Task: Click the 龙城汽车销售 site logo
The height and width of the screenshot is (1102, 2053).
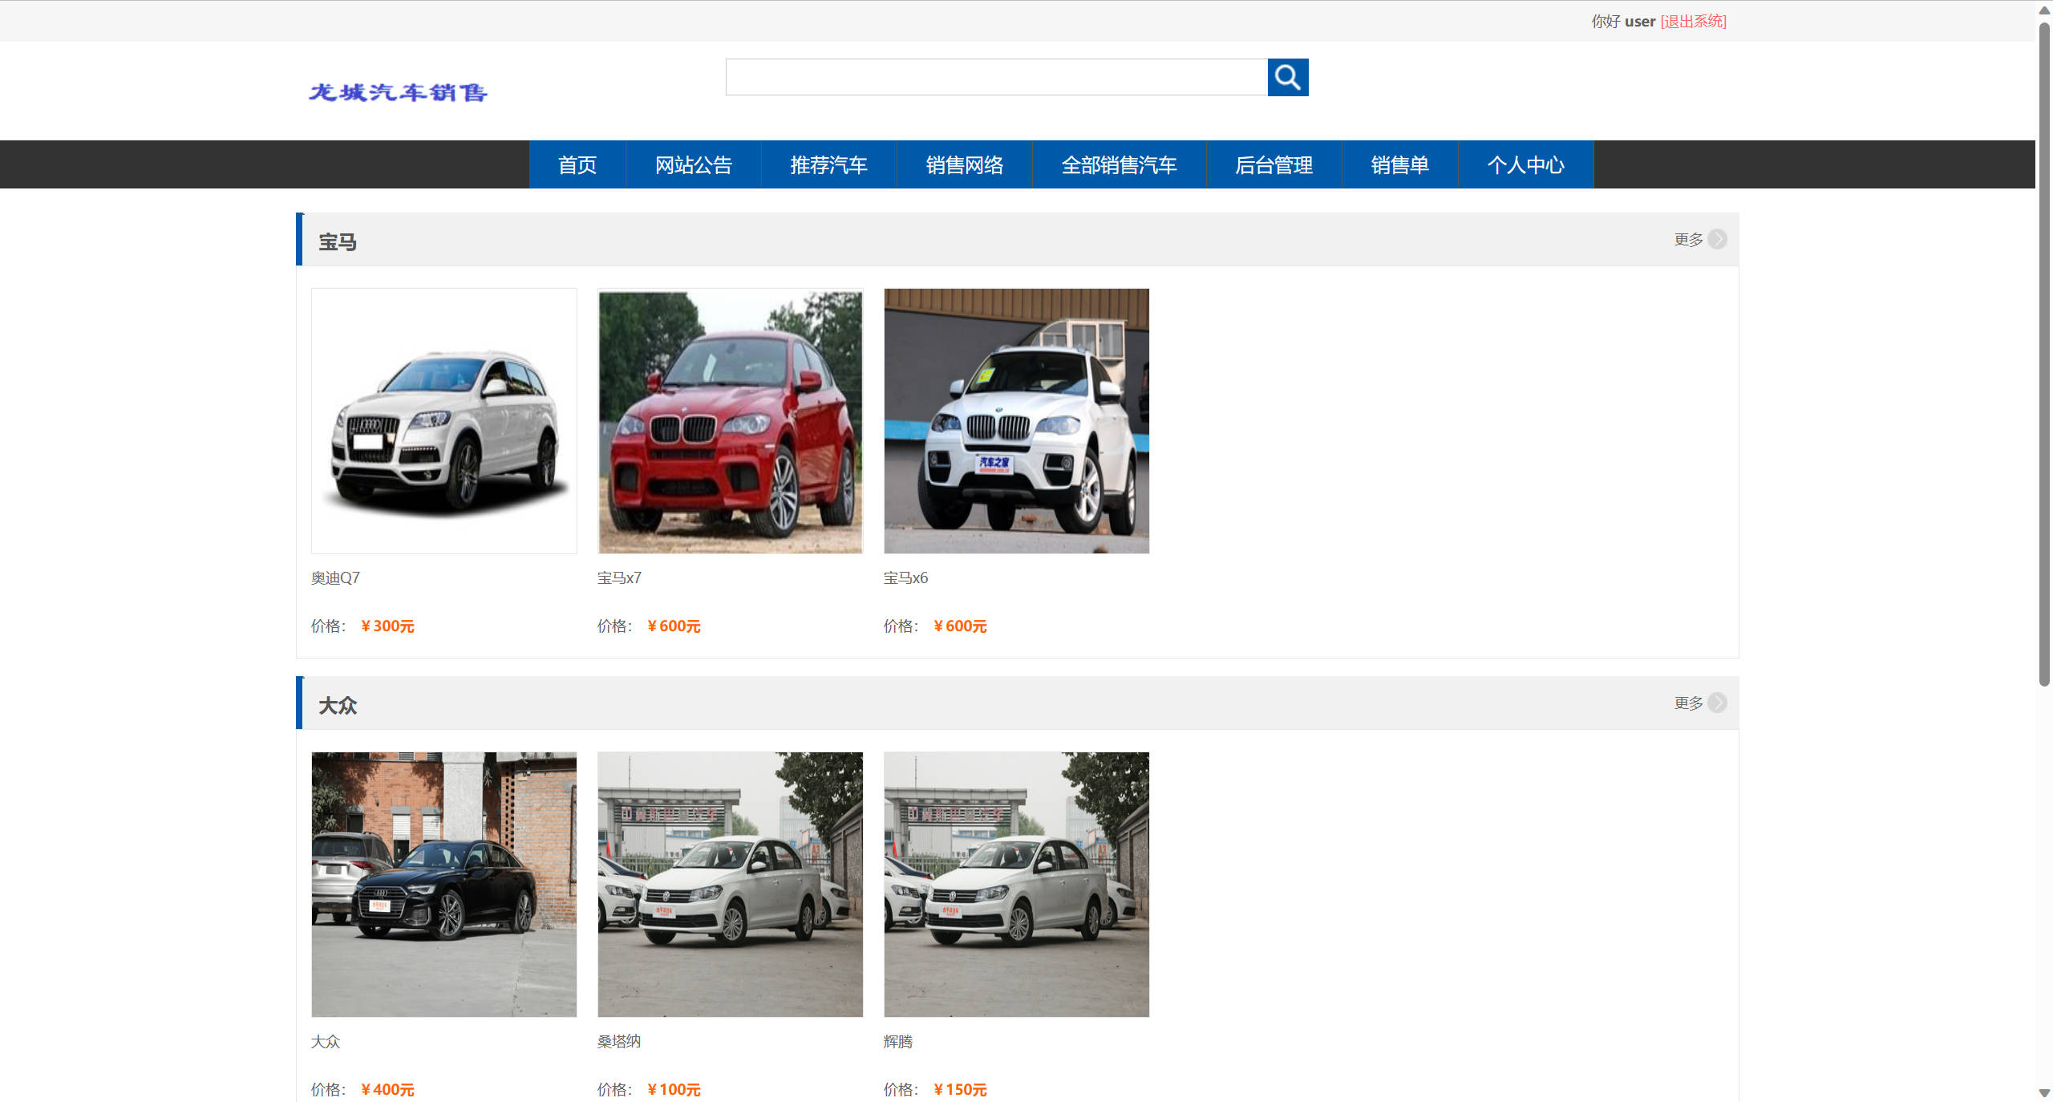Action: pos(398,92)
